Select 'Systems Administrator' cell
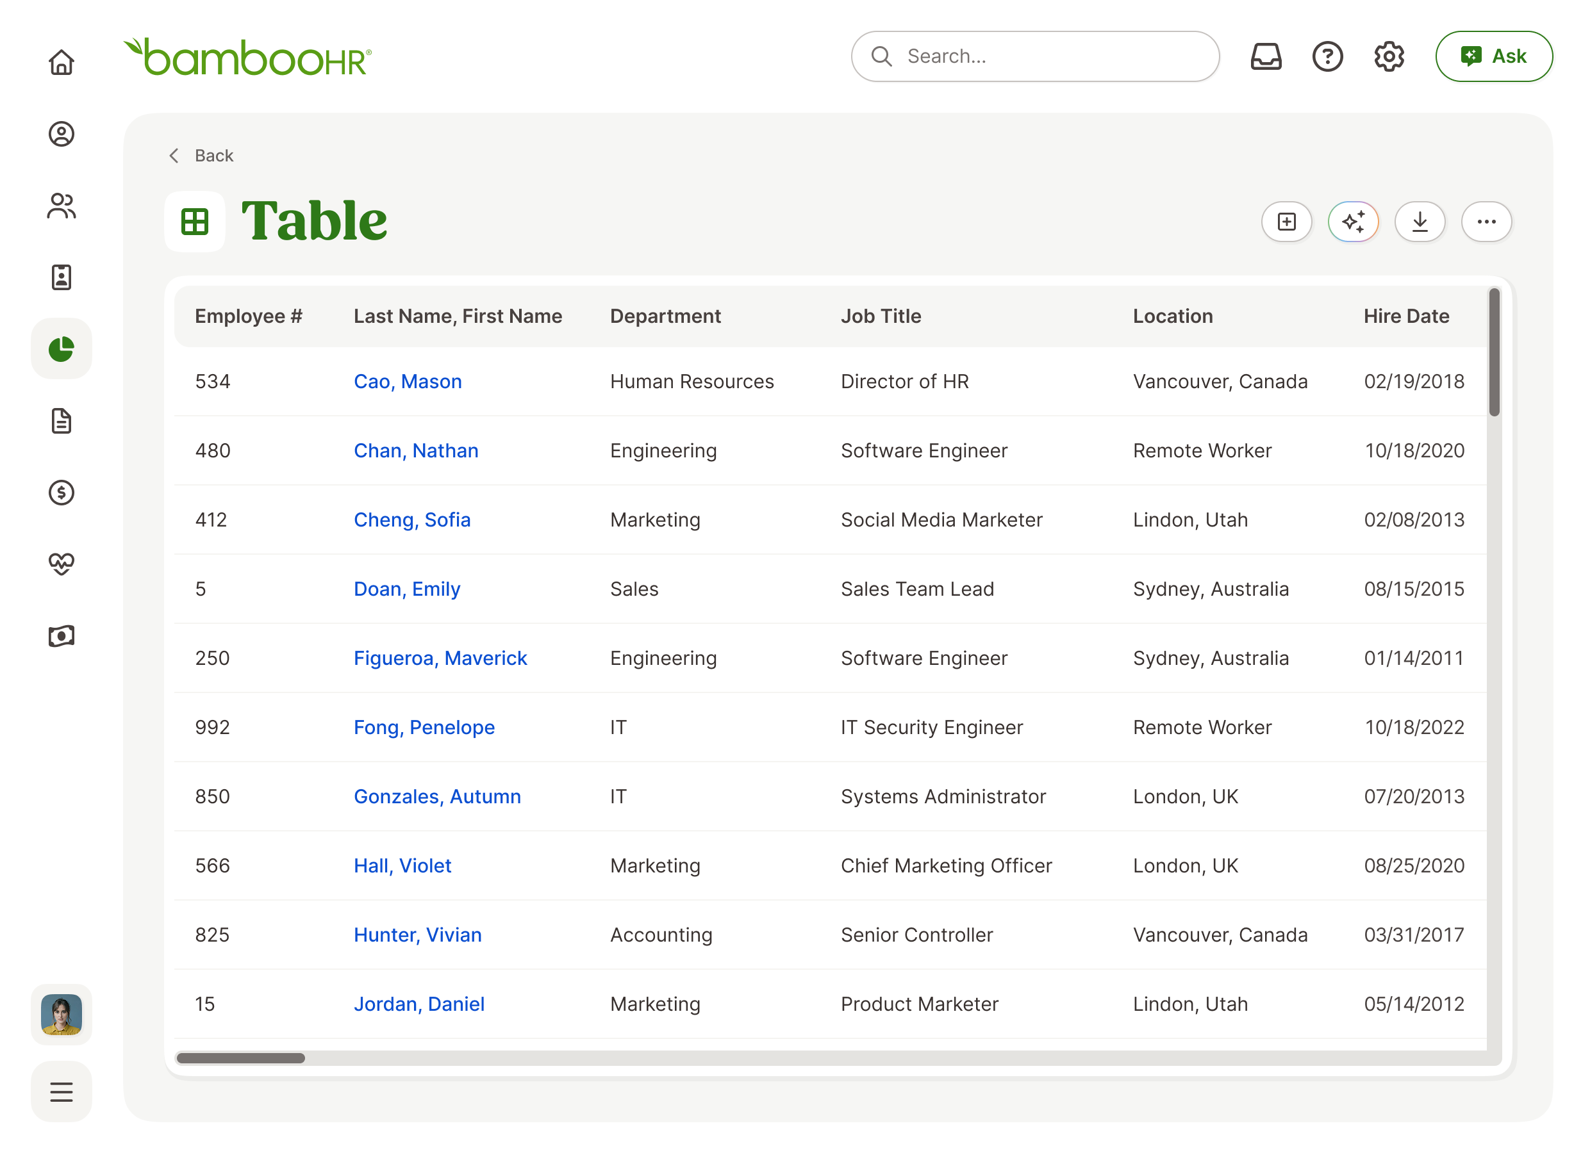This screenshot has width=1574, height=1153. pos(943,796)
